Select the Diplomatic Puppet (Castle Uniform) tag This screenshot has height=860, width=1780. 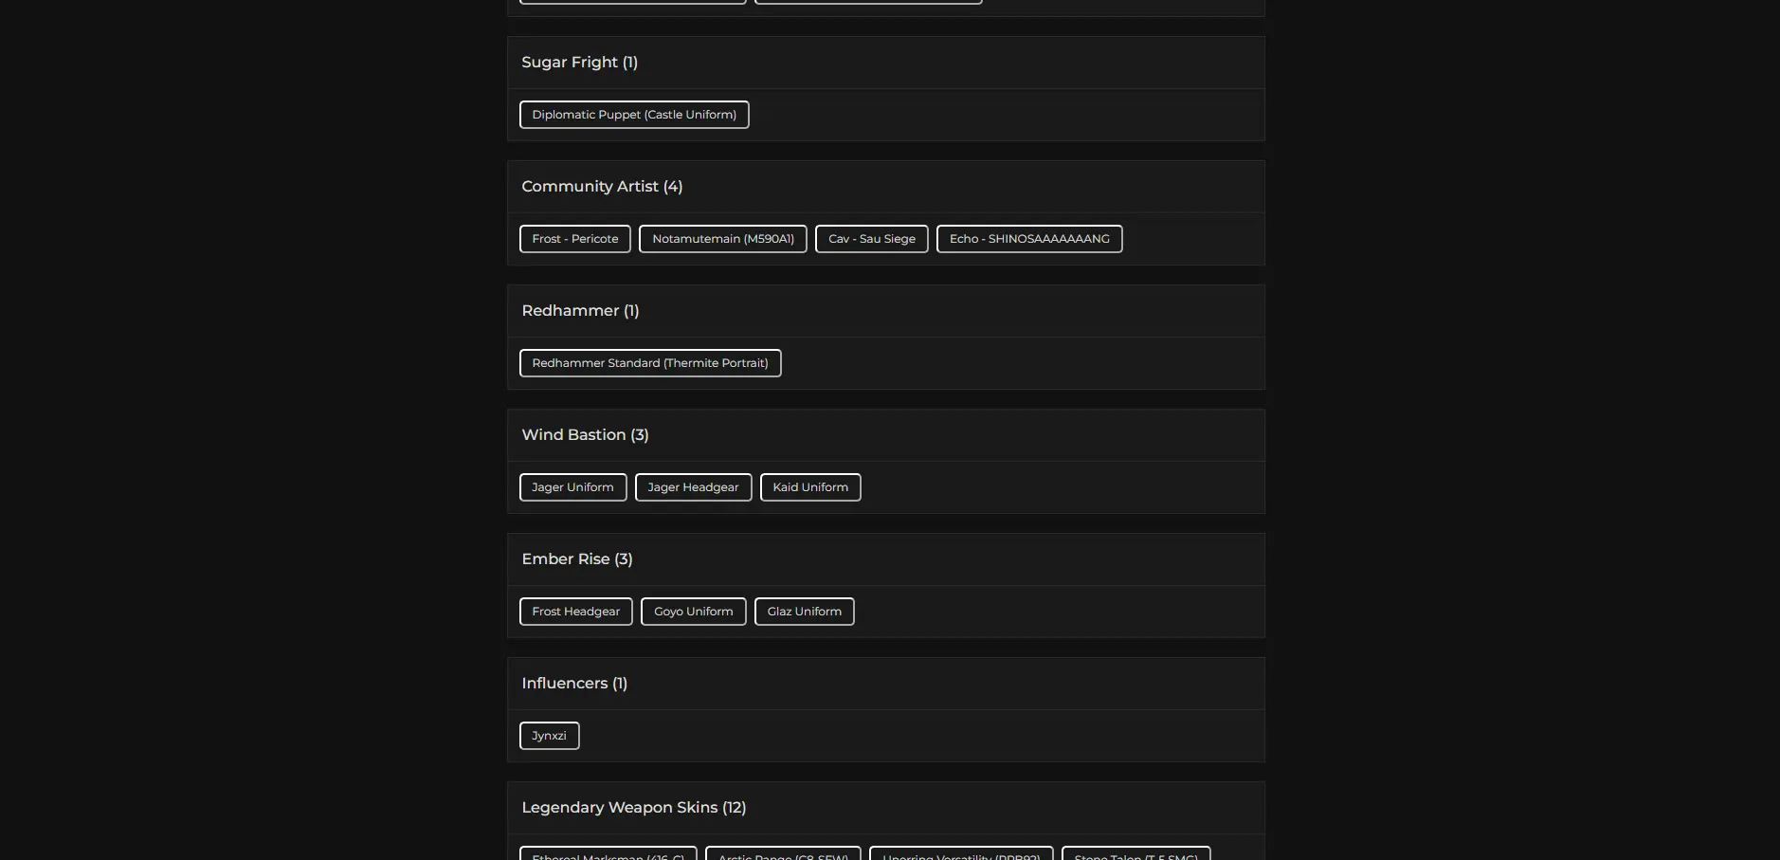(x=634, y=115)
